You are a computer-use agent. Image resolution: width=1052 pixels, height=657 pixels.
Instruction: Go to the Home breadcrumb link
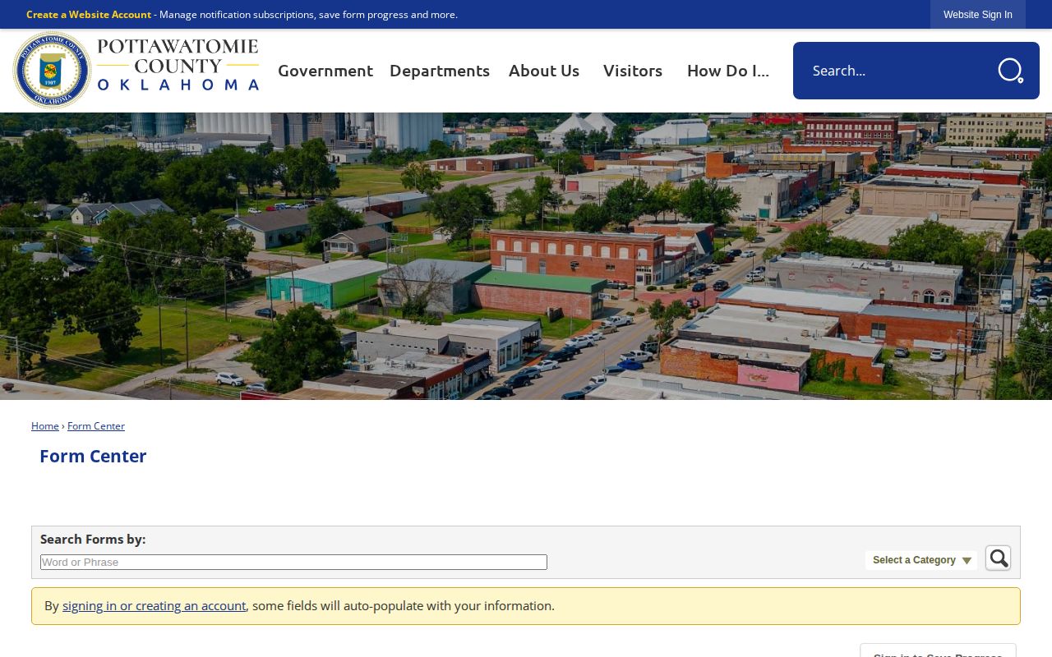click(x=45, y=426)
